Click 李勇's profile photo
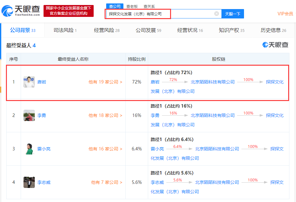296x202 pixels. [29, 115]
